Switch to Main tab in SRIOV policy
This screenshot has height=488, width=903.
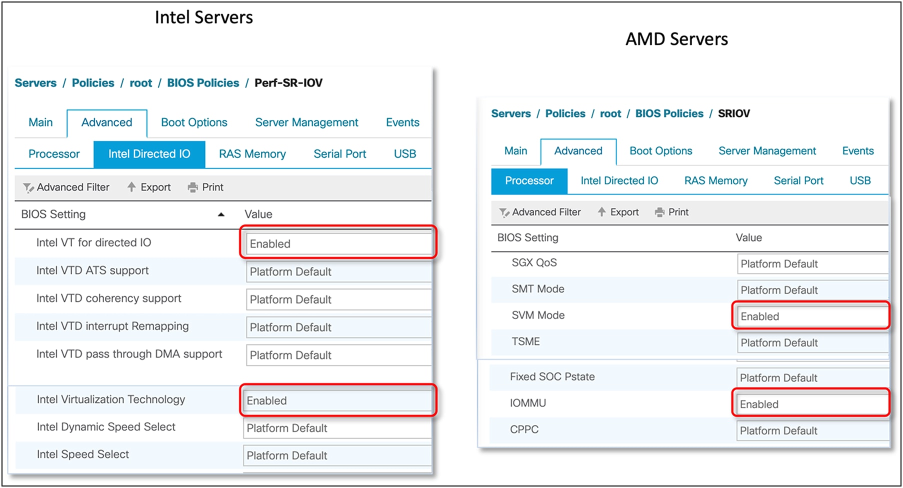pyautogui.click(x=516, y=151)
